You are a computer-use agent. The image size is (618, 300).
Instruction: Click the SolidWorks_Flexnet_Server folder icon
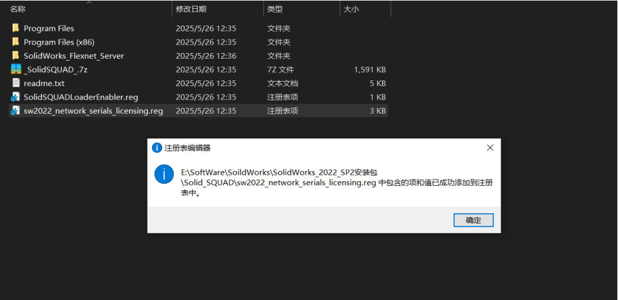click(x=15, y=56)
